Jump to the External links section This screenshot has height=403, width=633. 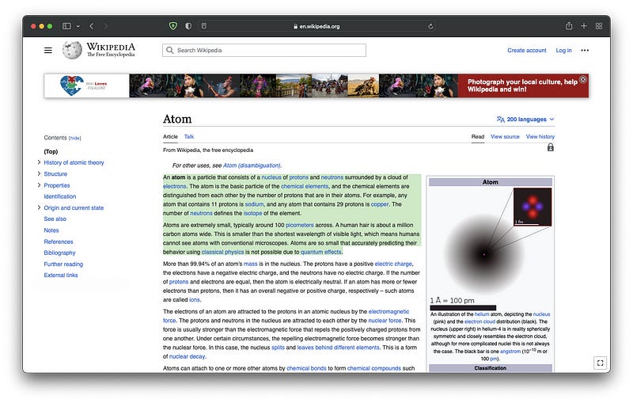tap(61, 276)
